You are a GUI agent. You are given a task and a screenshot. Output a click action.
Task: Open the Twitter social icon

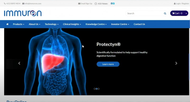pyautogui.click(x=114, y=4)
